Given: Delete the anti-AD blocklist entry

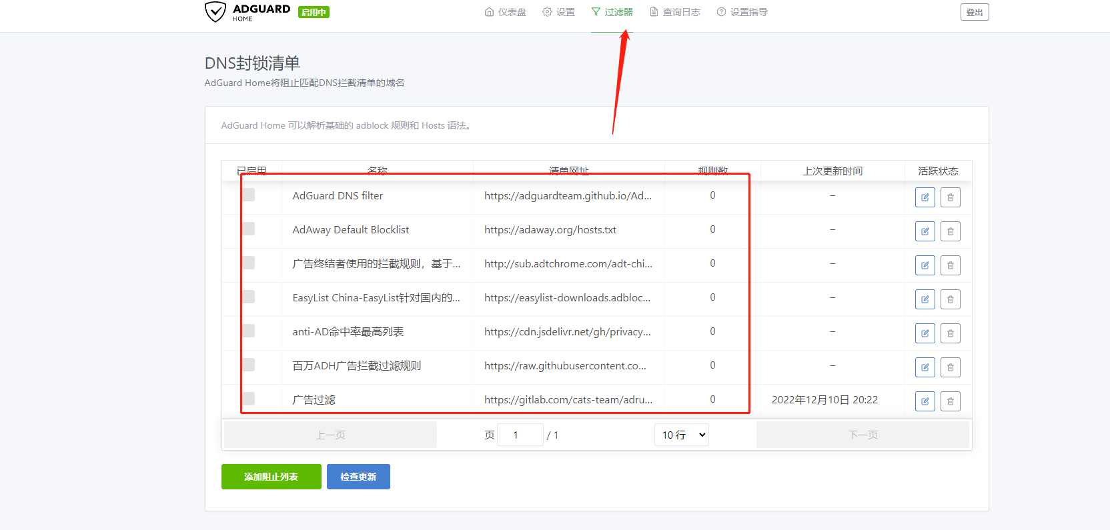Looking at the screenshot, I should pos(950,333).
